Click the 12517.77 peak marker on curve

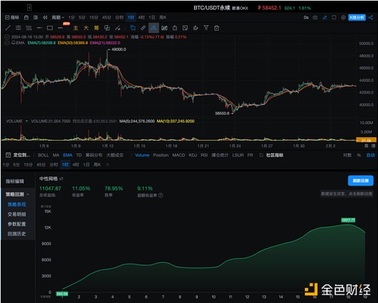click(348, 220)
